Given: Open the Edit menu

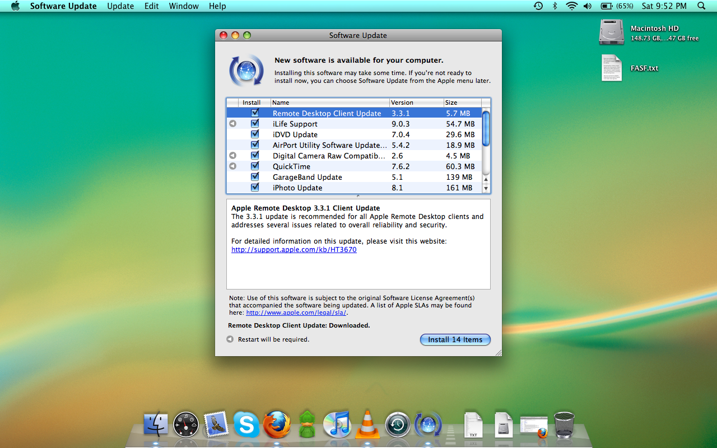Looking at the screenshot, I should click(x=151, y=6).
